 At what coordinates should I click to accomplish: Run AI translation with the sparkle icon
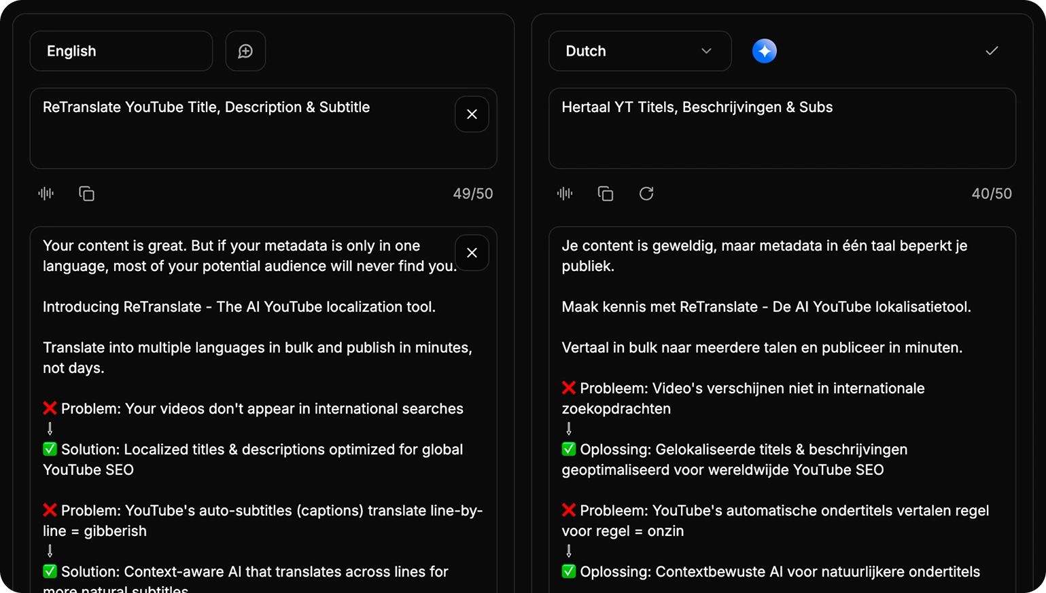(764, 50)
